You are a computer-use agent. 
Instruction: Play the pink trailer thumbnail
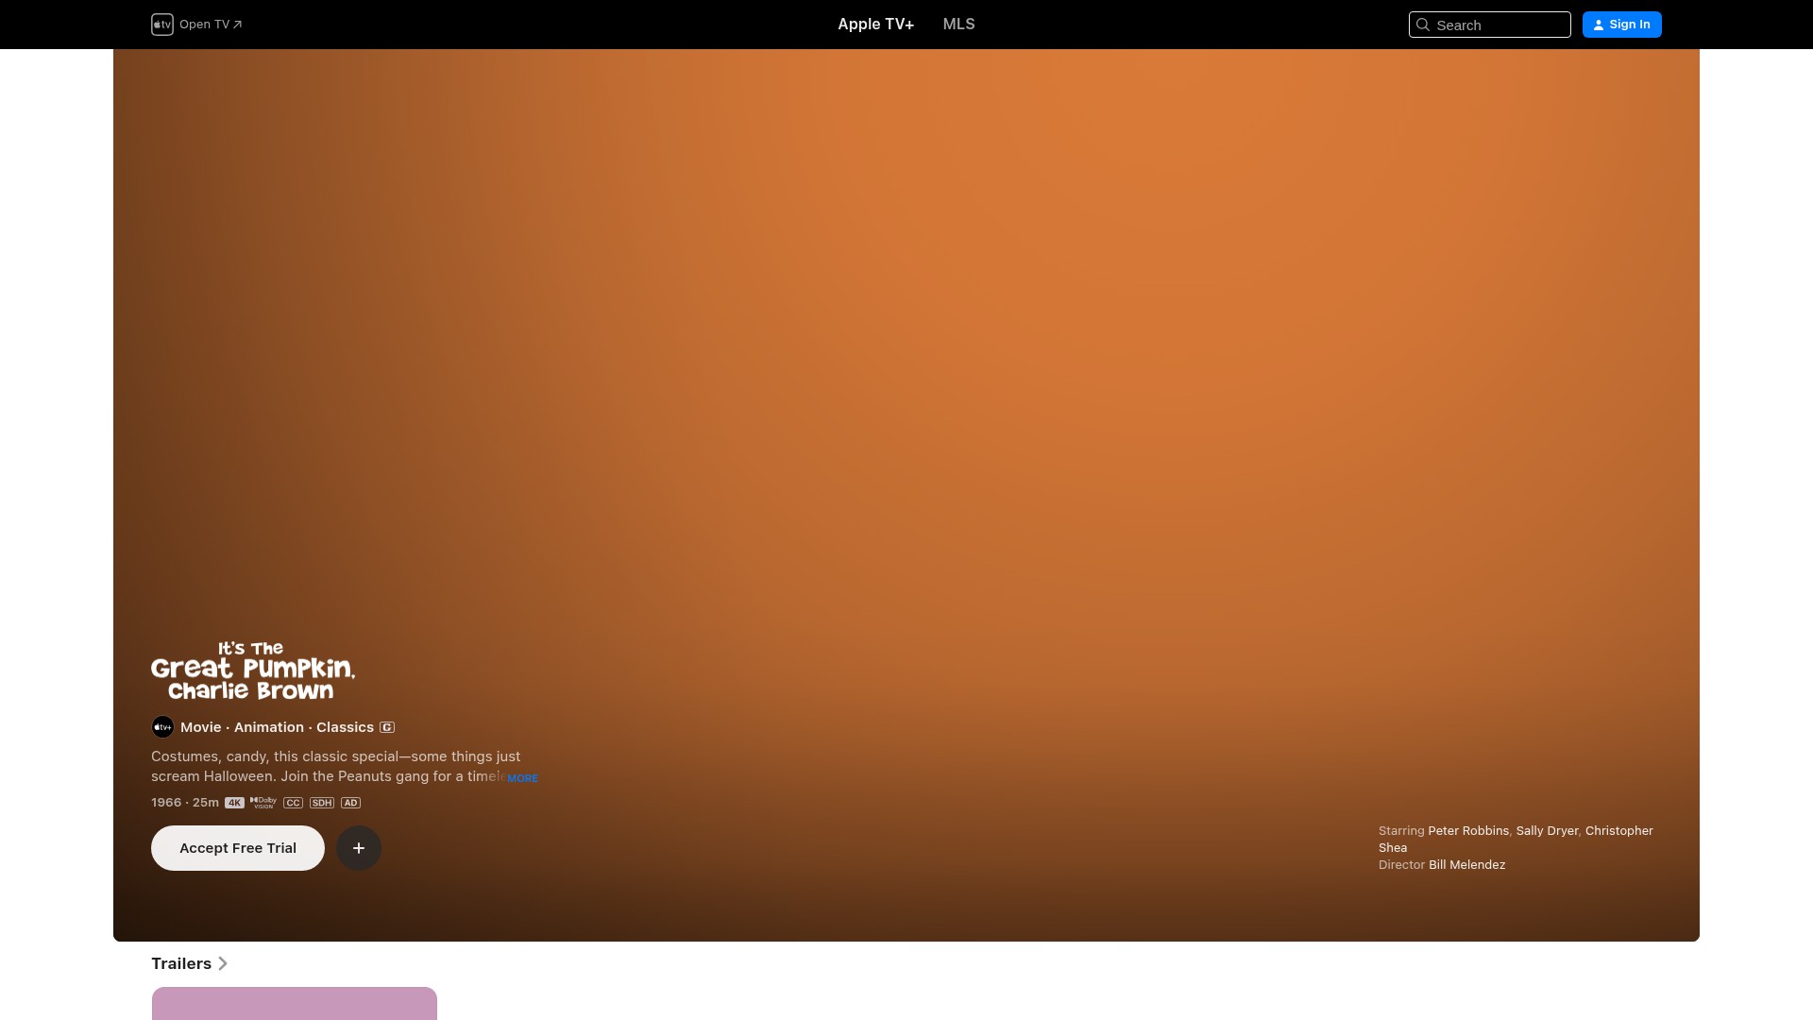[295, 1004]
